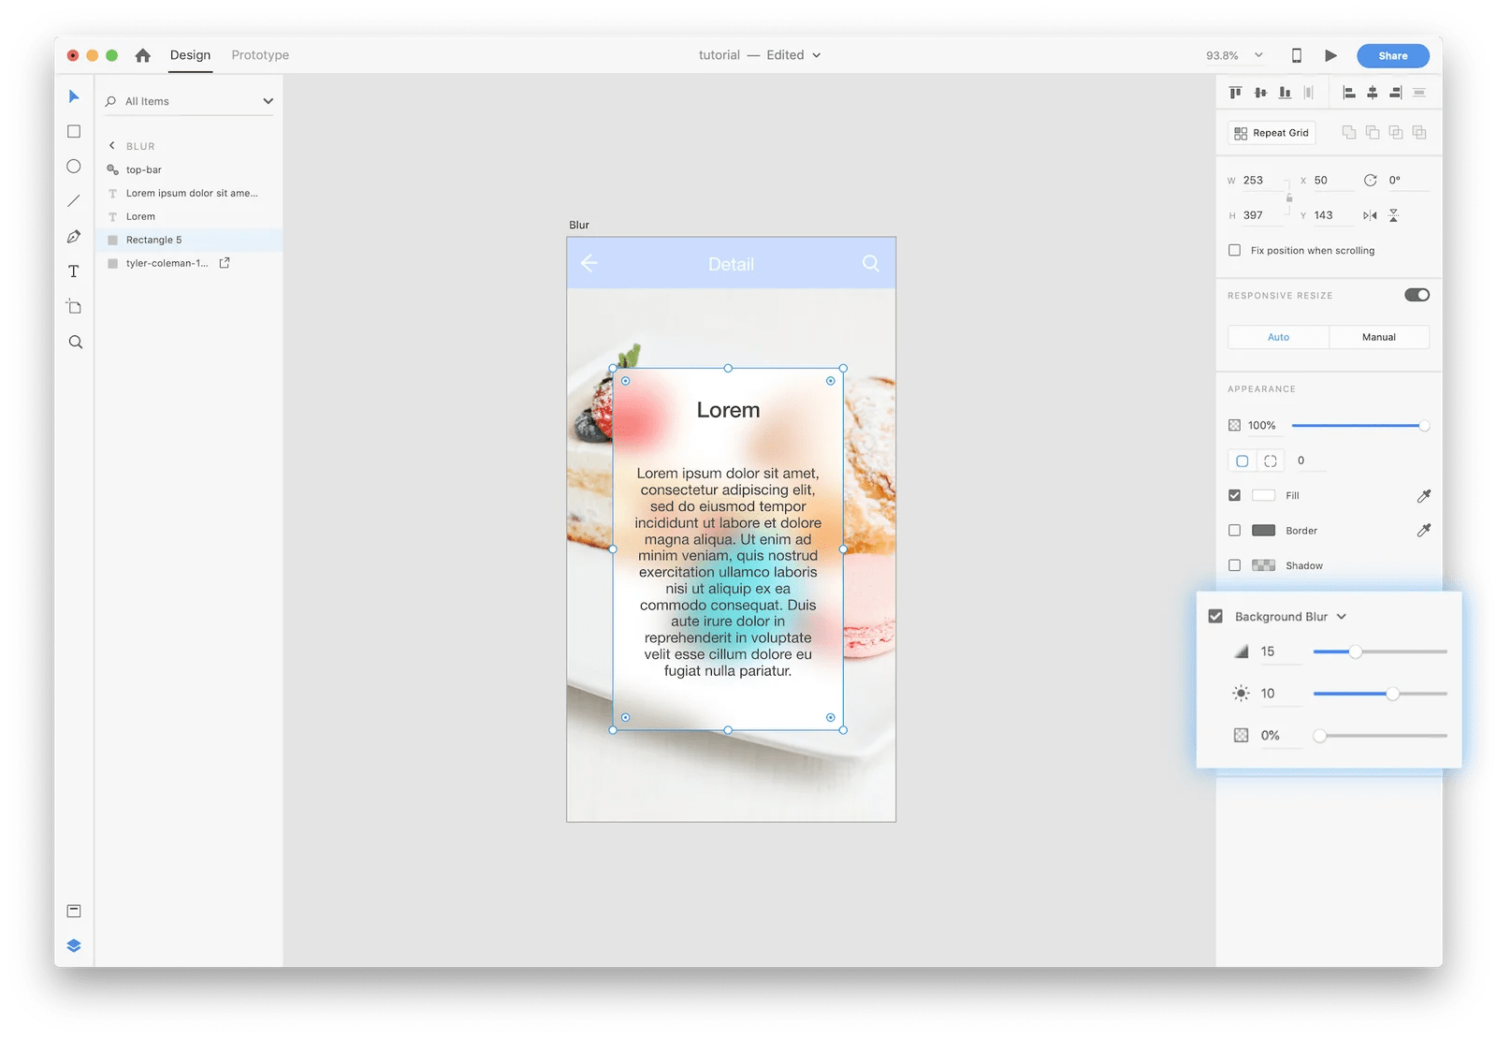
Task: Click the Blur artboard title
Action: coord(579,225)
